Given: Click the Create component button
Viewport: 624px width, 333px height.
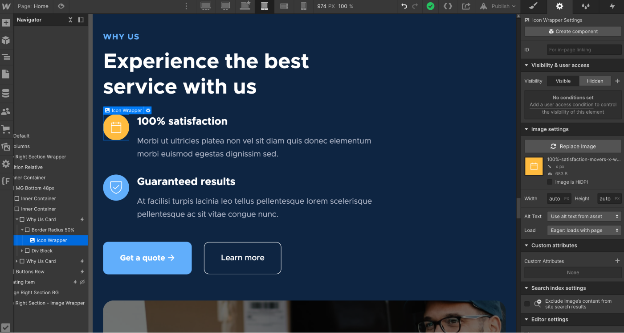Looking at the screenshot, I should pyautogui.click(x=573, y=32).
